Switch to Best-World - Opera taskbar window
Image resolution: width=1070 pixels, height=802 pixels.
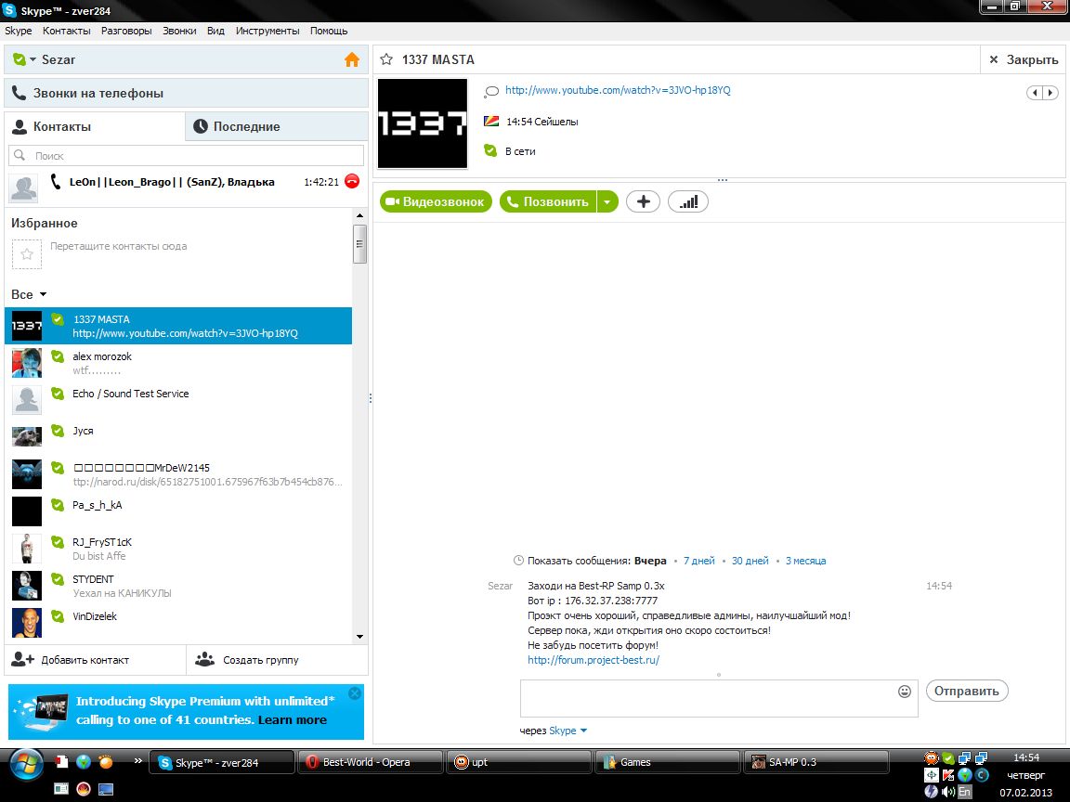point(371,762)
